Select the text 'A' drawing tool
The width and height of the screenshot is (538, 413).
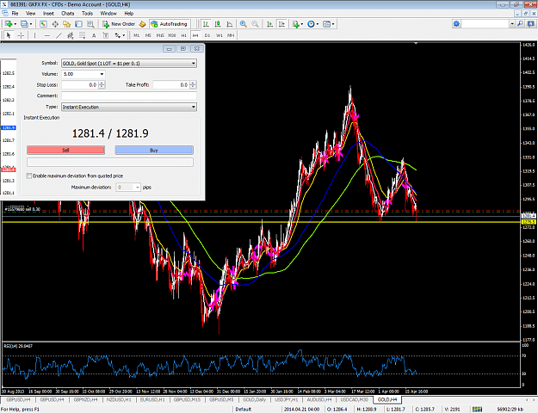94,35
